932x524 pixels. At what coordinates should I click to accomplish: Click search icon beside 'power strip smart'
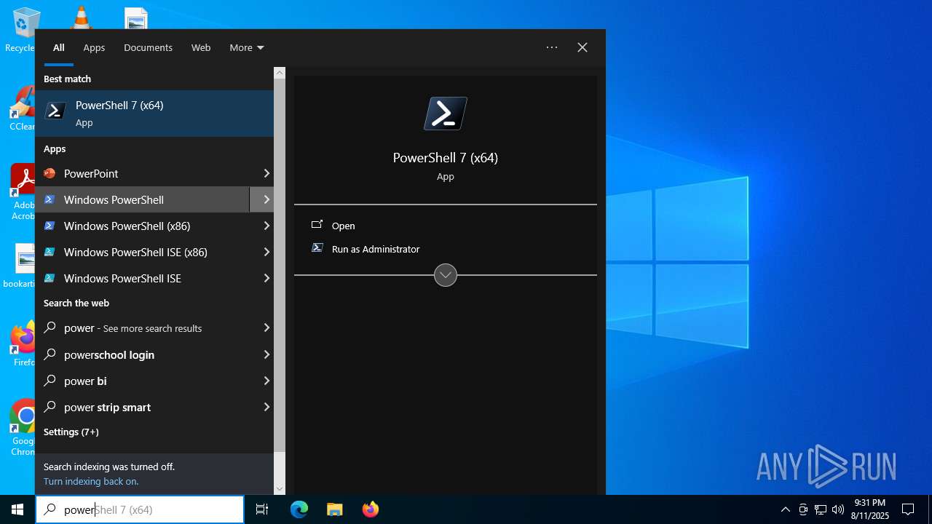point(50,407)
